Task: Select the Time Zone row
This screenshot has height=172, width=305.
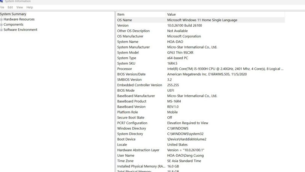Action: [x=125, y=161]
